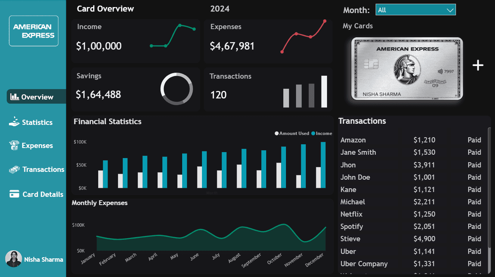Click the Transactions tile showing 120
The width and height of the screenshot is (495, 277).
[x=268, y=89]
